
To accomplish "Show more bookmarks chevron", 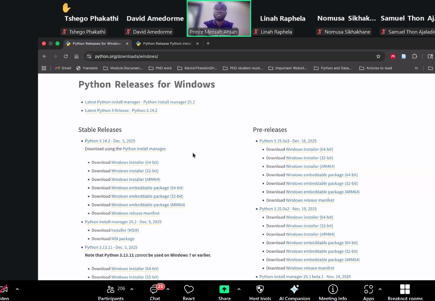I will coord(416,68).
